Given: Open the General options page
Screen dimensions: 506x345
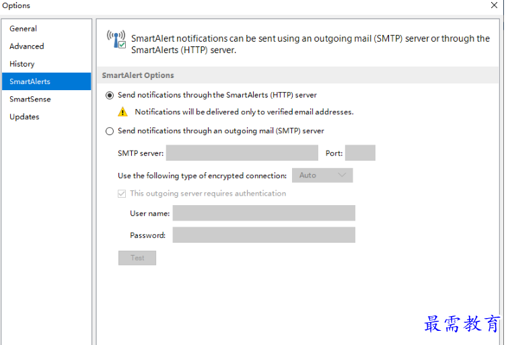Looking at the screenshot, I should click(x=46, y=29).
